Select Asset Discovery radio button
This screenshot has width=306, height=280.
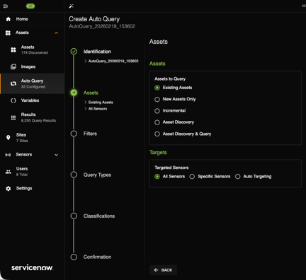[157, 122]
